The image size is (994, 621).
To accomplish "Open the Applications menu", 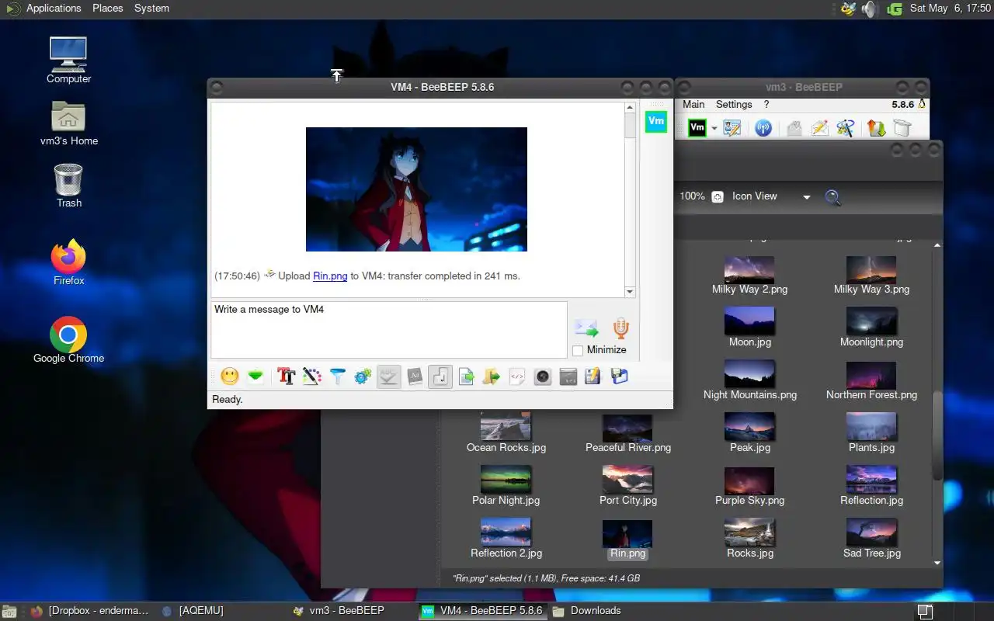I will [54, 9].
